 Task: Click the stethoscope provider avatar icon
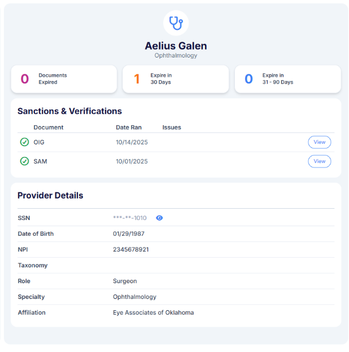pos(176,23)
